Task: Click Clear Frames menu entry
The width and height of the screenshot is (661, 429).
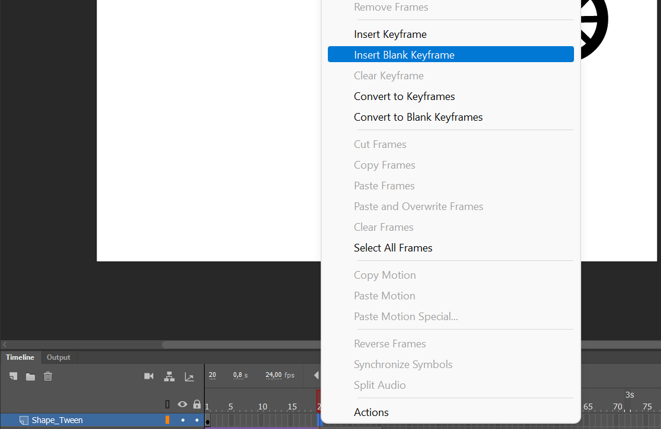Action: coord(451,227)
